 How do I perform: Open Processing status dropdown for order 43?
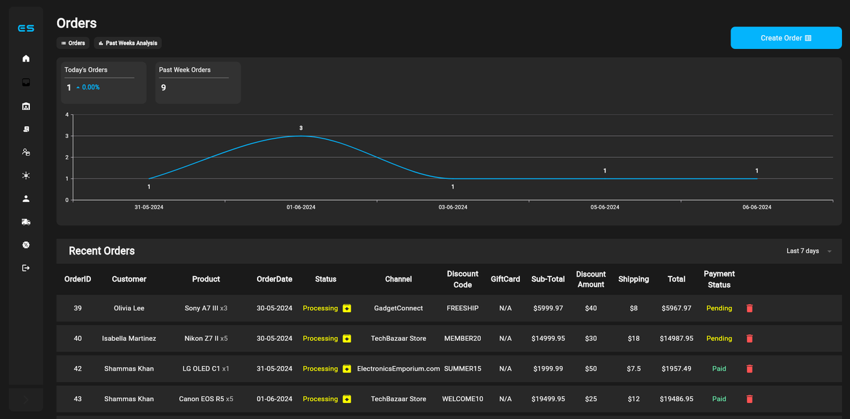(346, 398)
